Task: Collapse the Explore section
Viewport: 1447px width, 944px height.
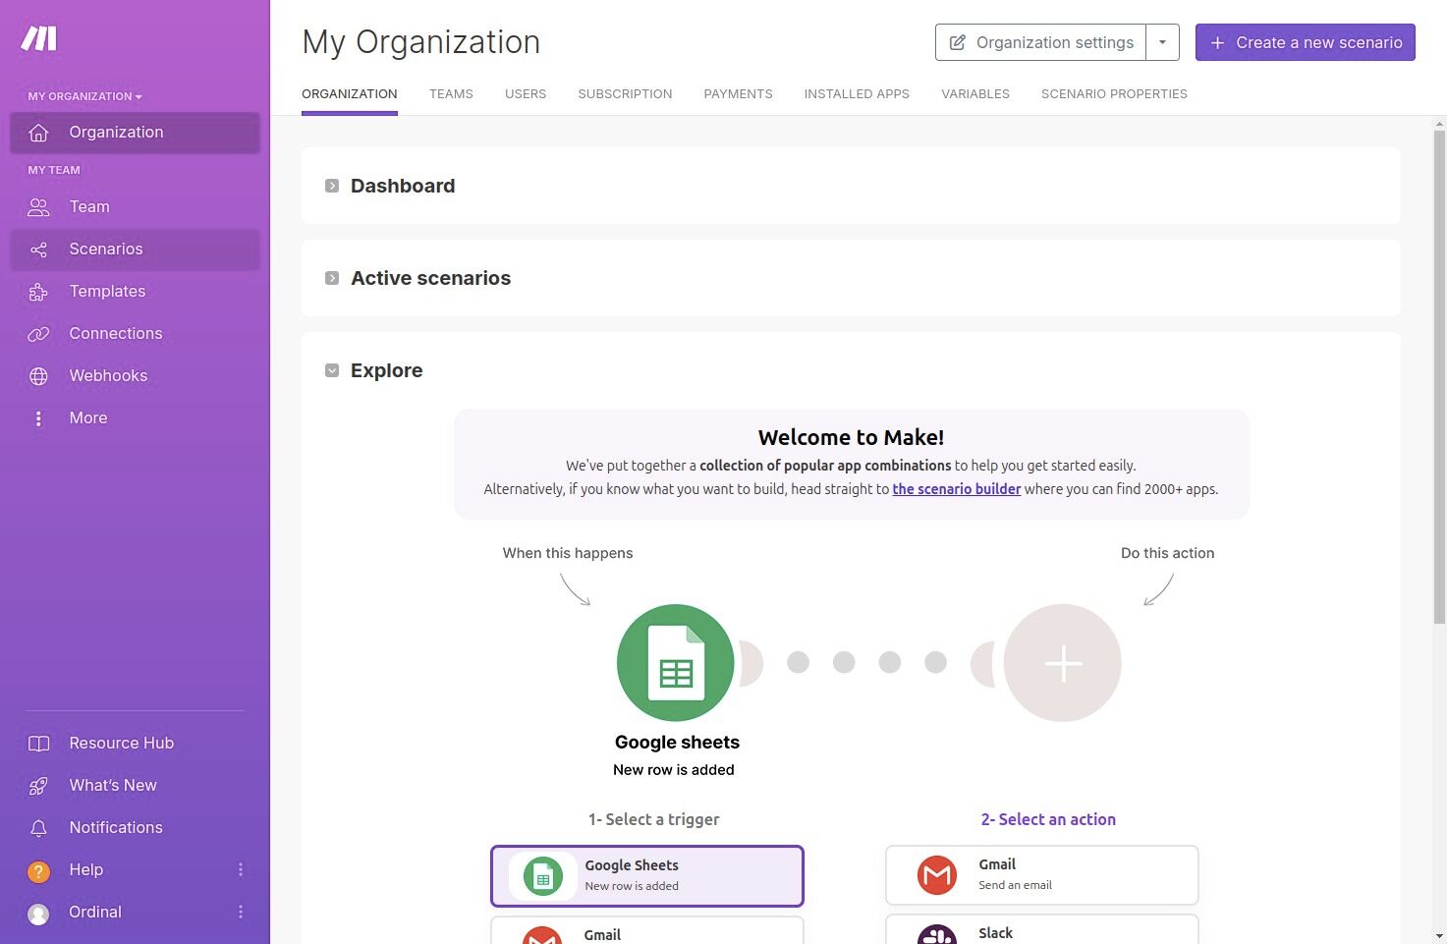Action: (x=332, y=370)
